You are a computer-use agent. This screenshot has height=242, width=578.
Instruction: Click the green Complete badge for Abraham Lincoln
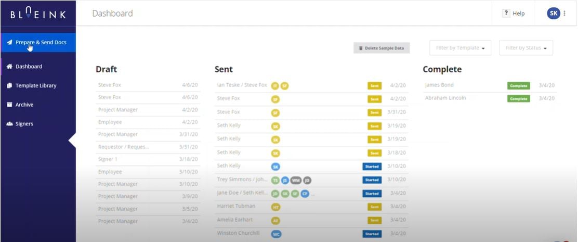[x=518, y=98]
